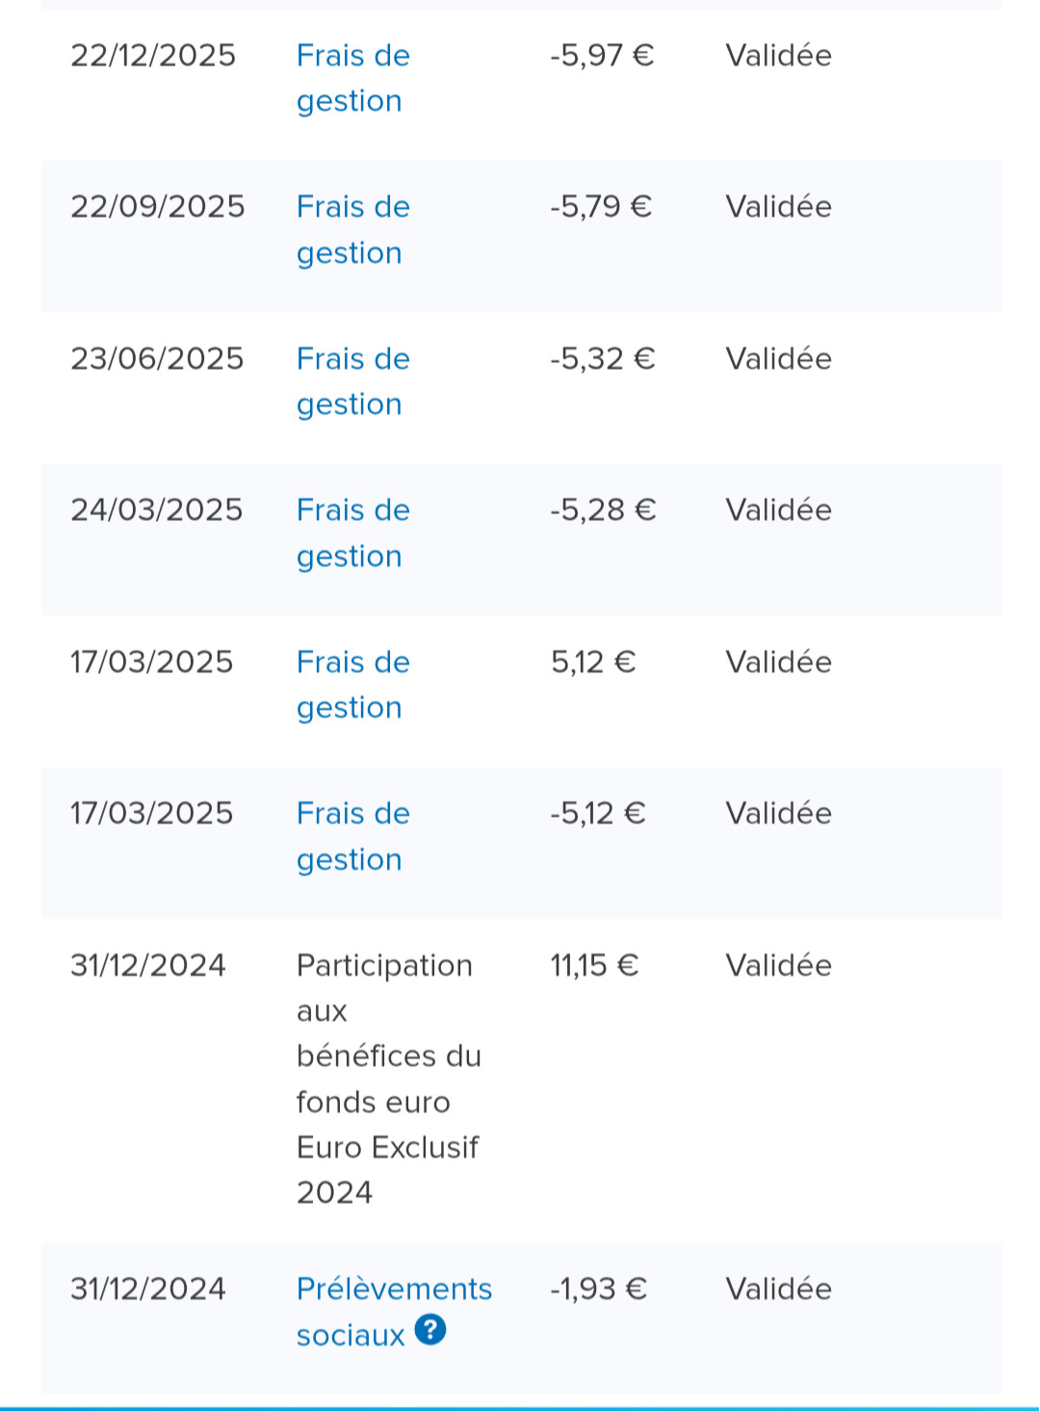
Task: Click the Validée status in the 22/09/2025 row
Action: pyautogui.click(x=778, y=207)
